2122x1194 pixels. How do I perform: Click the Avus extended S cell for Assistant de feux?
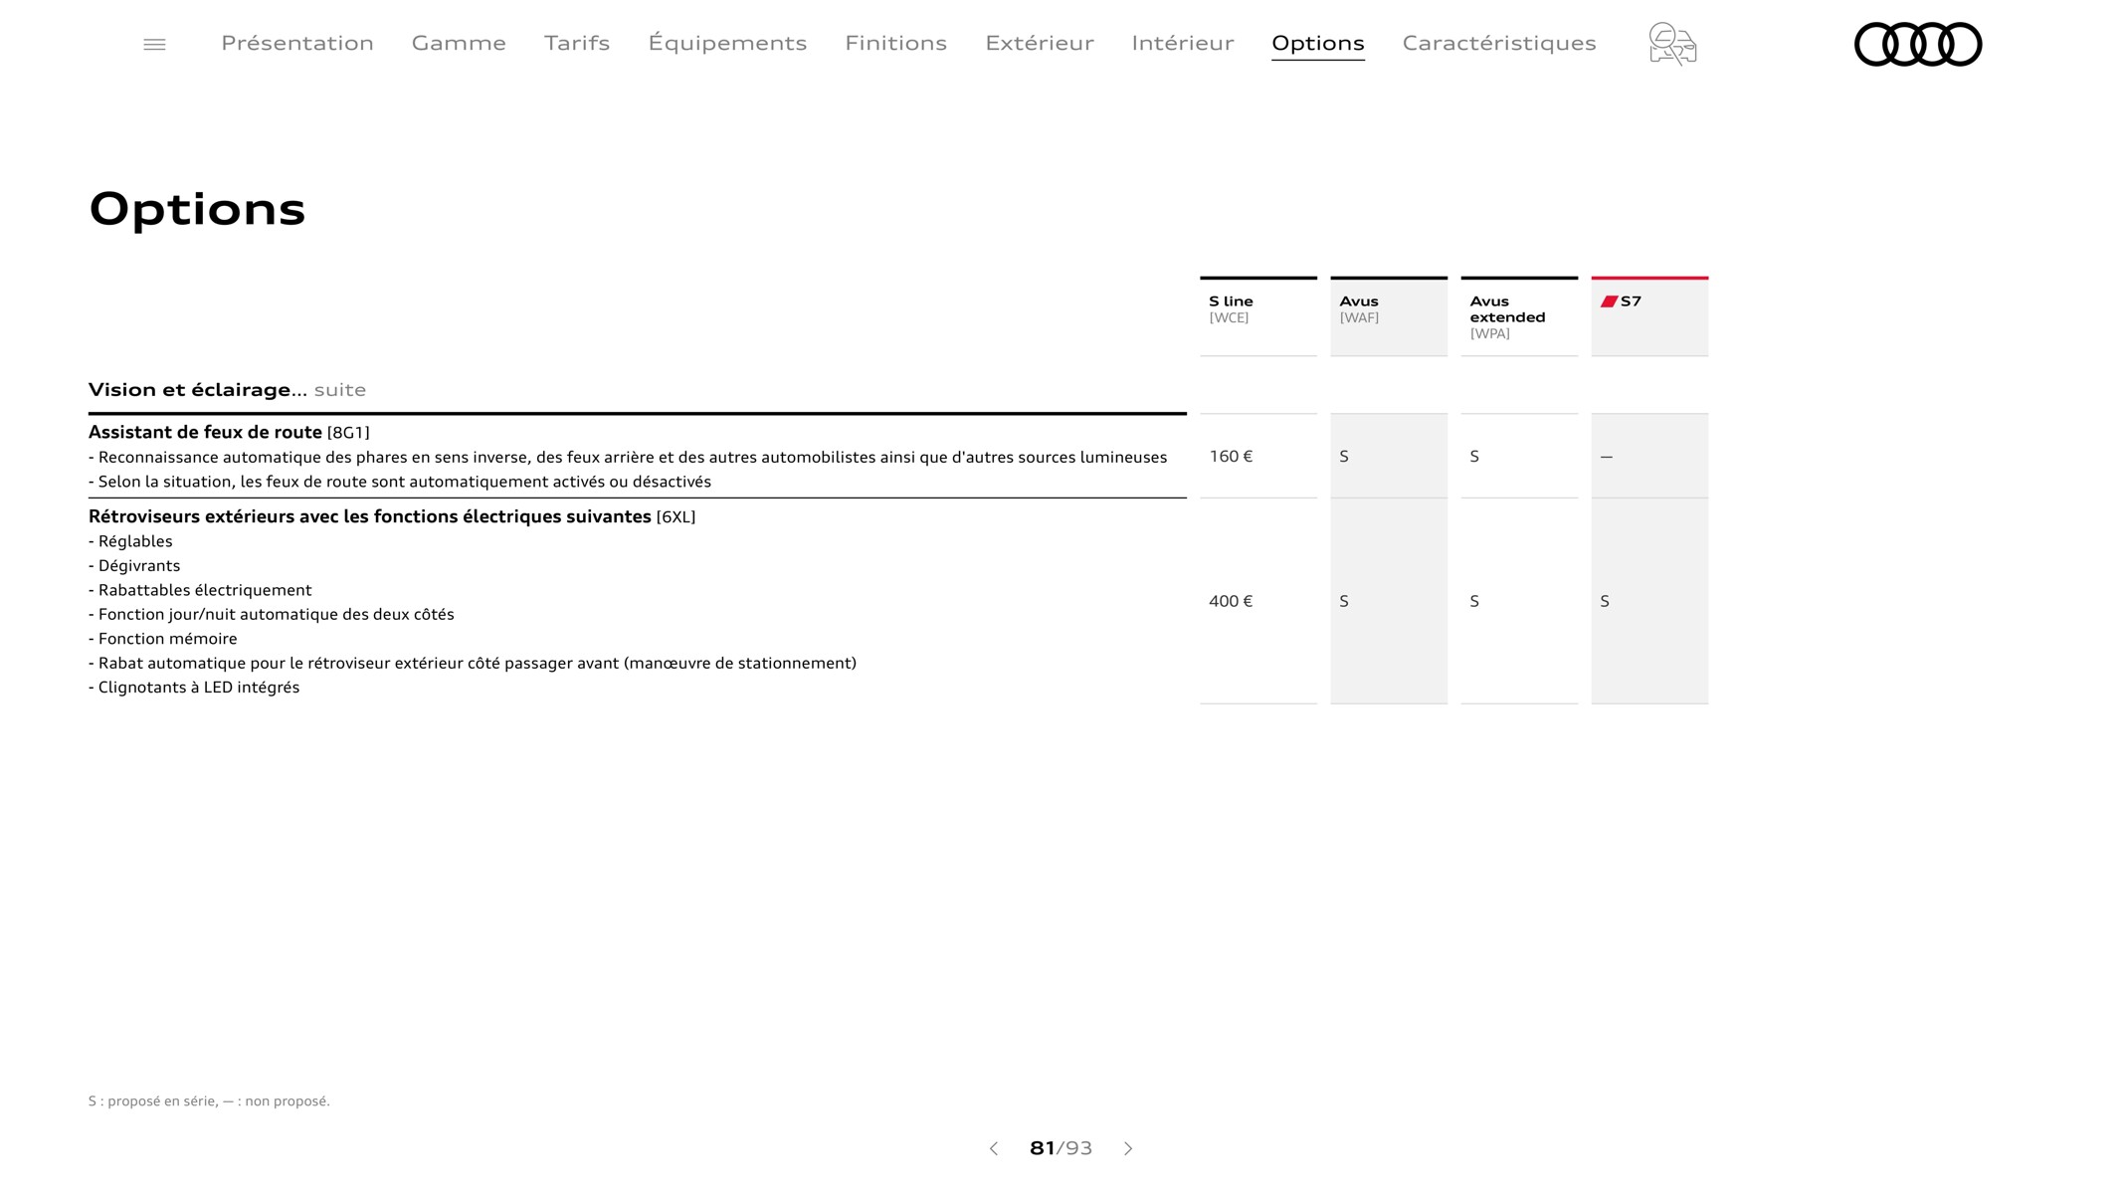(1519, 456)
